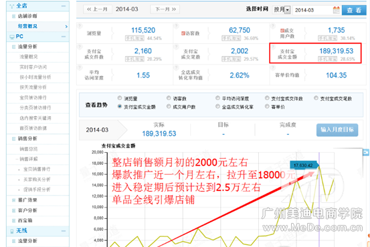Open 买家购买分析 in the sidebar
The height and width of the screenshot is (247, 370).
tap(37, 180)
